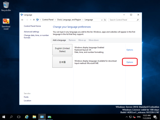Click the Language window title icon
This screenshot has height=120, width=160.
click(x=22, y=15)
